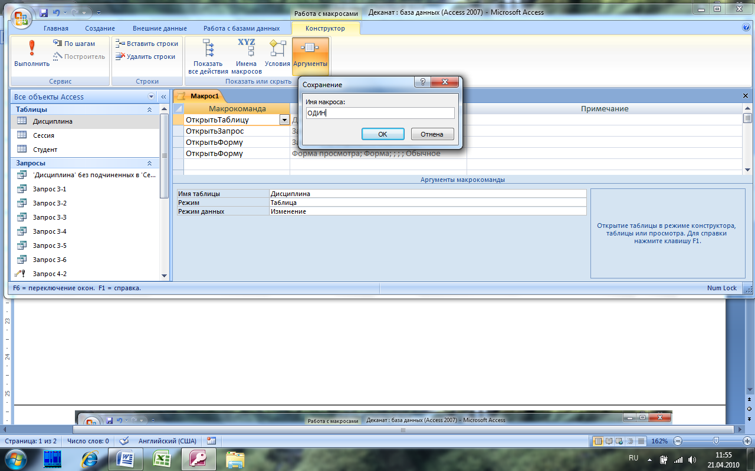
Task: Open the quick access toolbar customize arrow
Action: pos(98,12)
